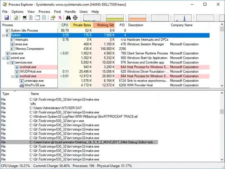This screenshot has width=225, height=169.
Task: Click Physical Usage 51.17% in status bar
Action: 114,166
